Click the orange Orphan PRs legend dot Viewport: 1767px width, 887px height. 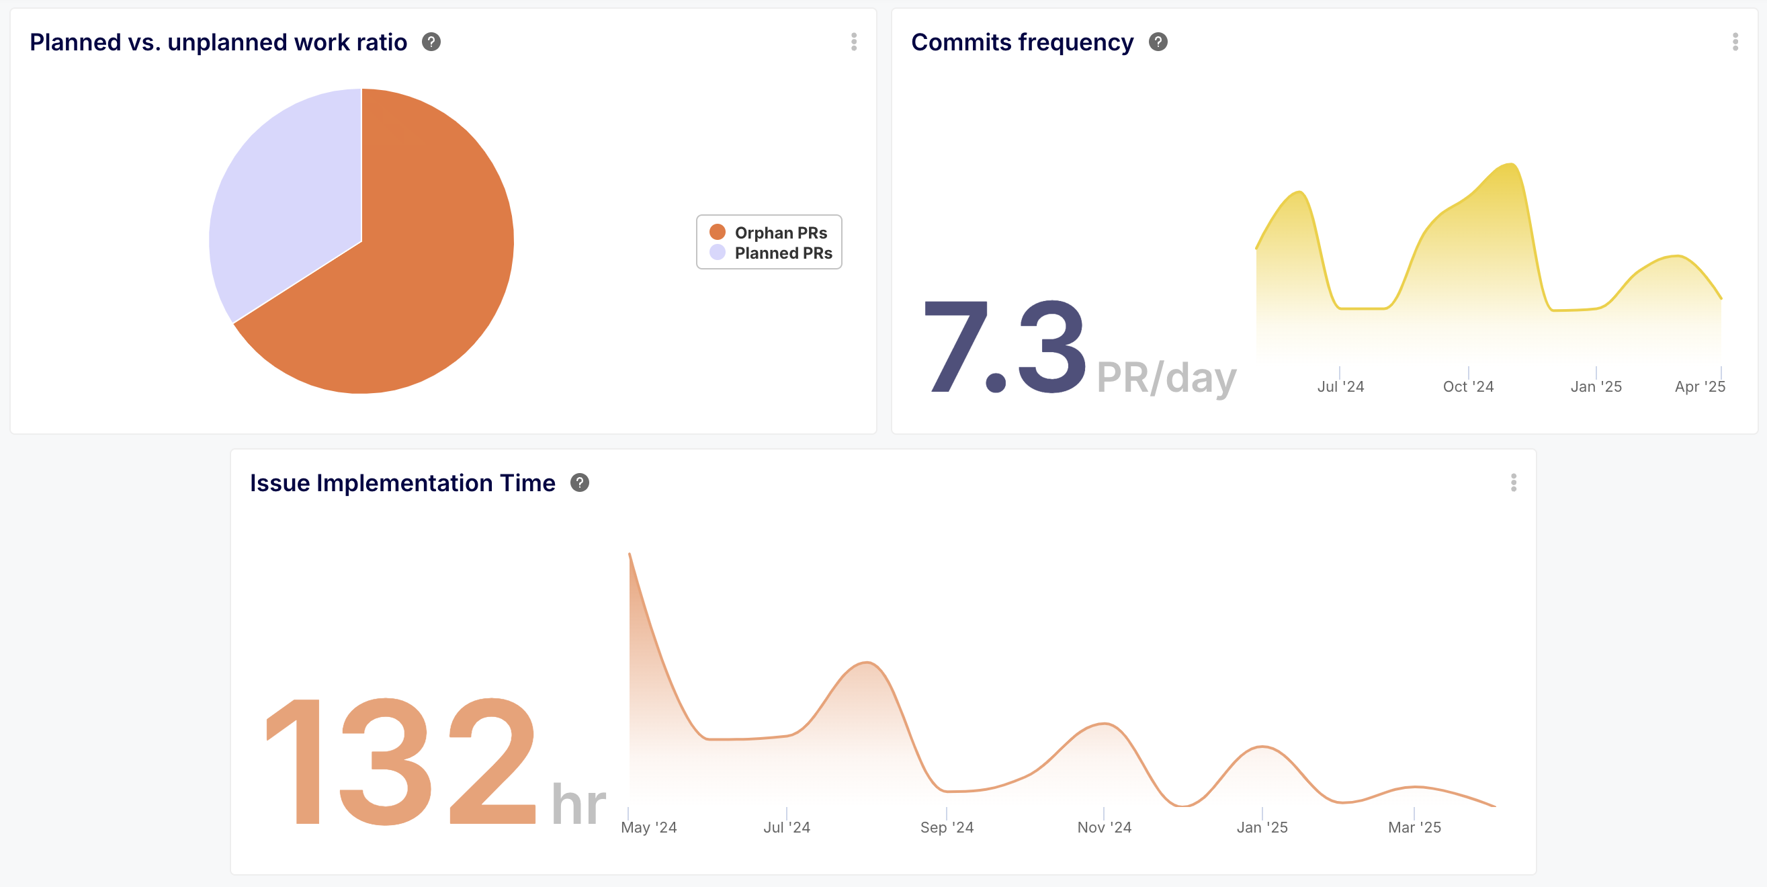(x=718, y=232)
